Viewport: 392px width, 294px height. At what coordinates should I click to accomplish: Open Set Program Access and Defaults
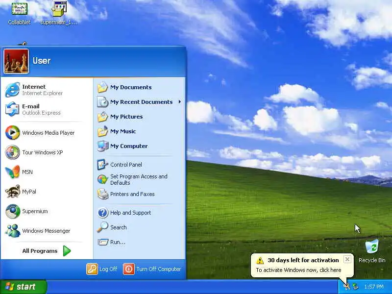click(140, 179)
